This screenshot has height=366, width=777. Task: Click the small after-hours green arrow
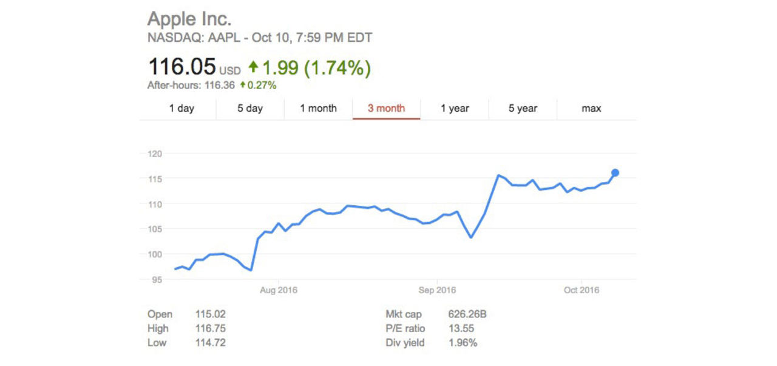coord(243,85)
